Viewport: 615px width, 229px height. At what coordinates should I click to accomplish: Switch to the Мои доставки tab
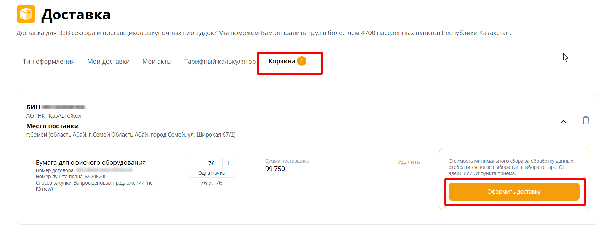coord(109,62)
